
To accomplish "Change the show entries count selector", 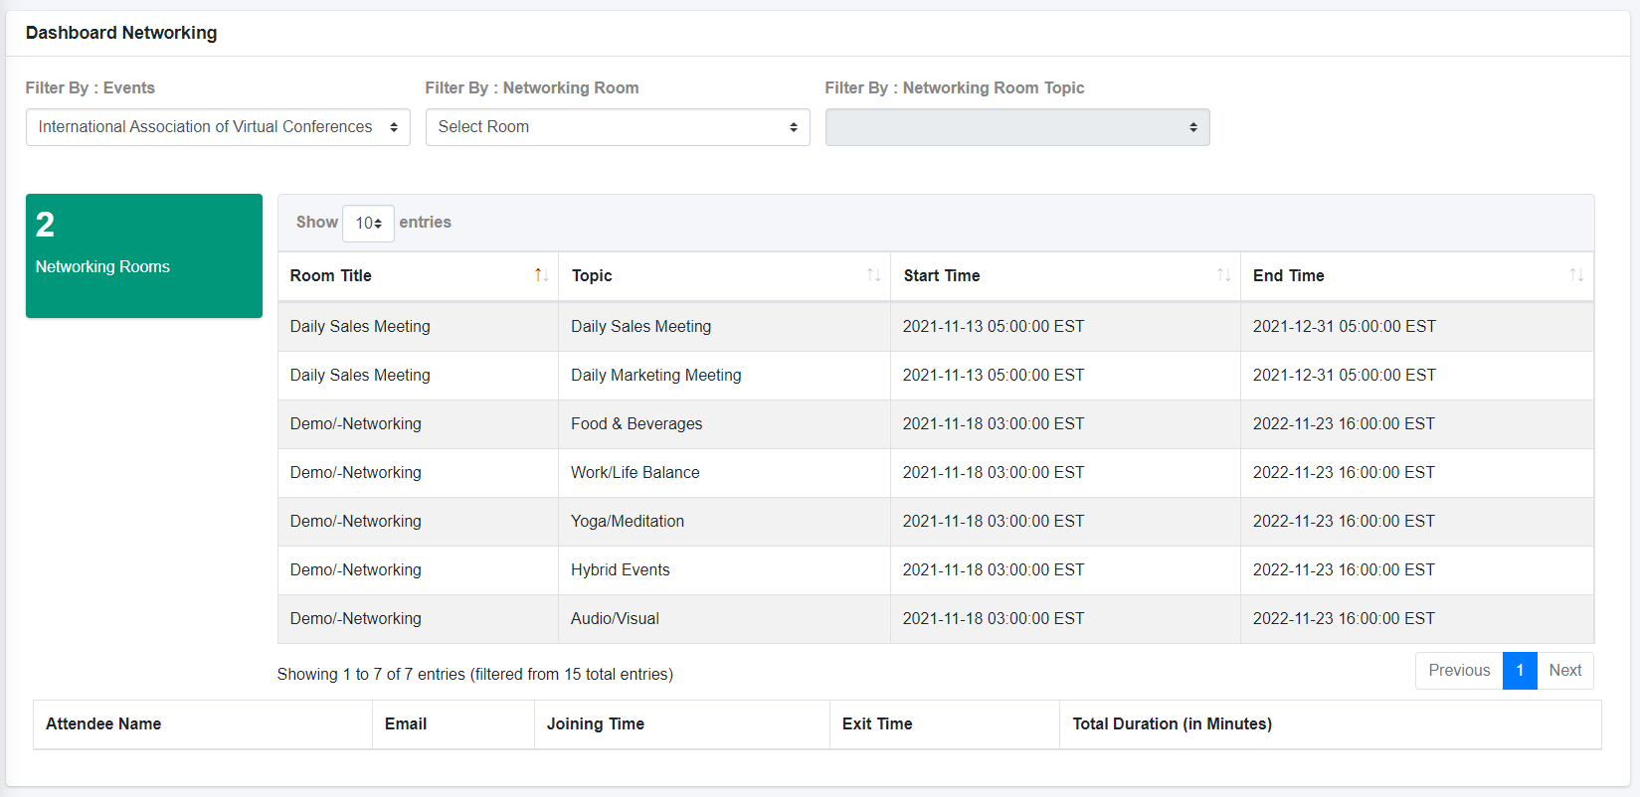I will click(x=368, y=224).
